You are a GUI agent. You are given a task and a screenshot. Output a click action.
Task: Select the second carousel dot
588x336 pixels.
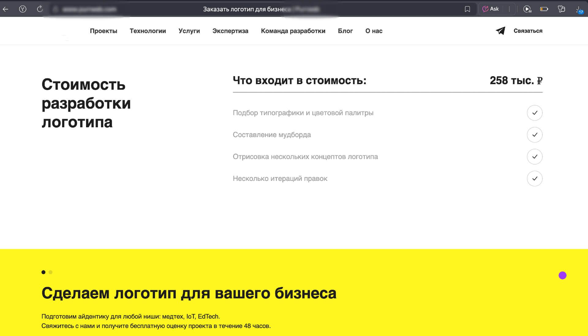click(51, 272)
